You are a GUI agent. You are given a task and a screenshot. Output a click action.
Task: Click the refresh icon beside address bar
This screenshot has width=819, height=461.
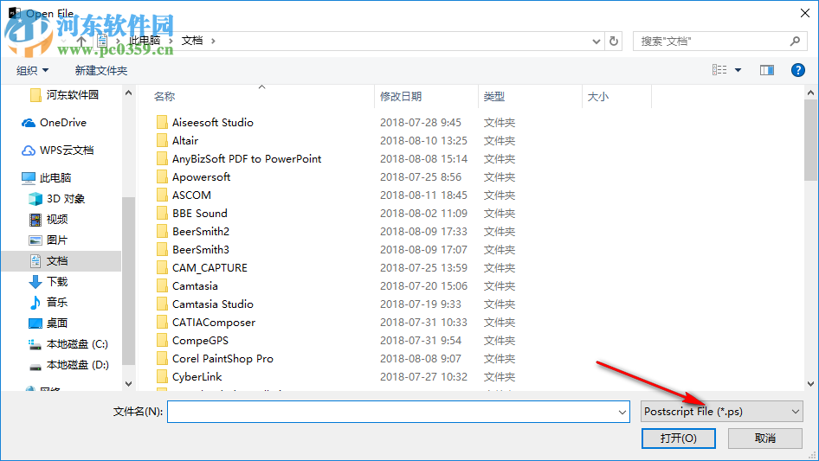[614, 41]
